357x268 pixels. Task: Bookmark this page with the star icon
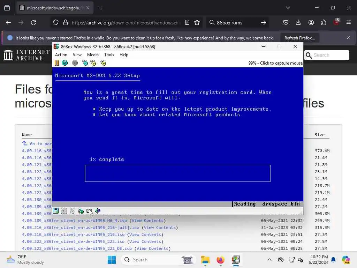pos(197,23)
